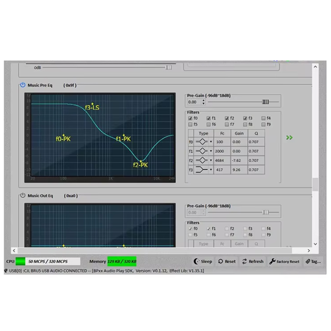Click the Refresh arrows button
Image resolution: width=331 pixels, height=331 pixels.
(x=253, y=261)
